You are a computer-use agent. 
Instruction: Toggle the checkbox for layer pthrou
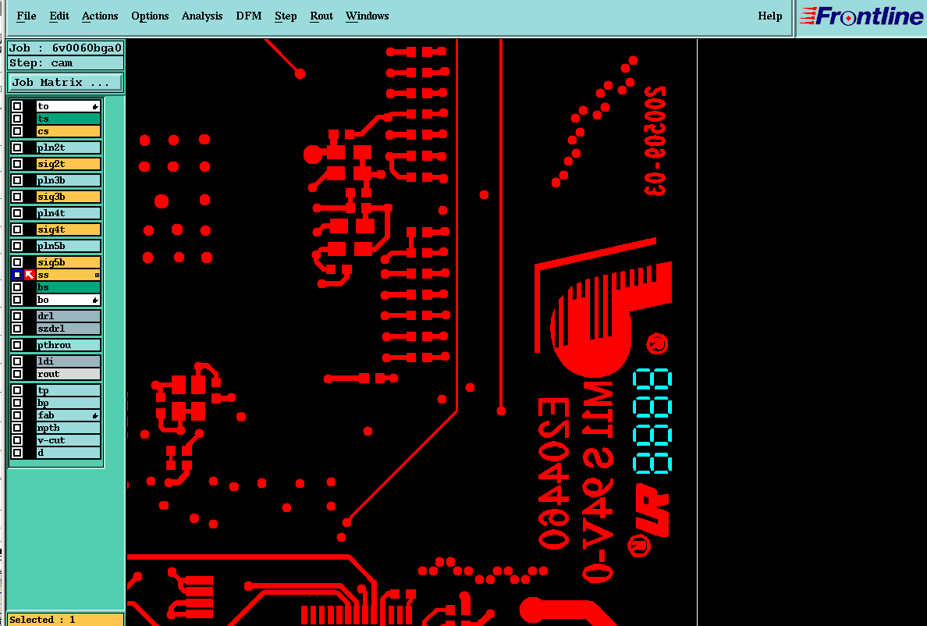[x=17, y=345]
